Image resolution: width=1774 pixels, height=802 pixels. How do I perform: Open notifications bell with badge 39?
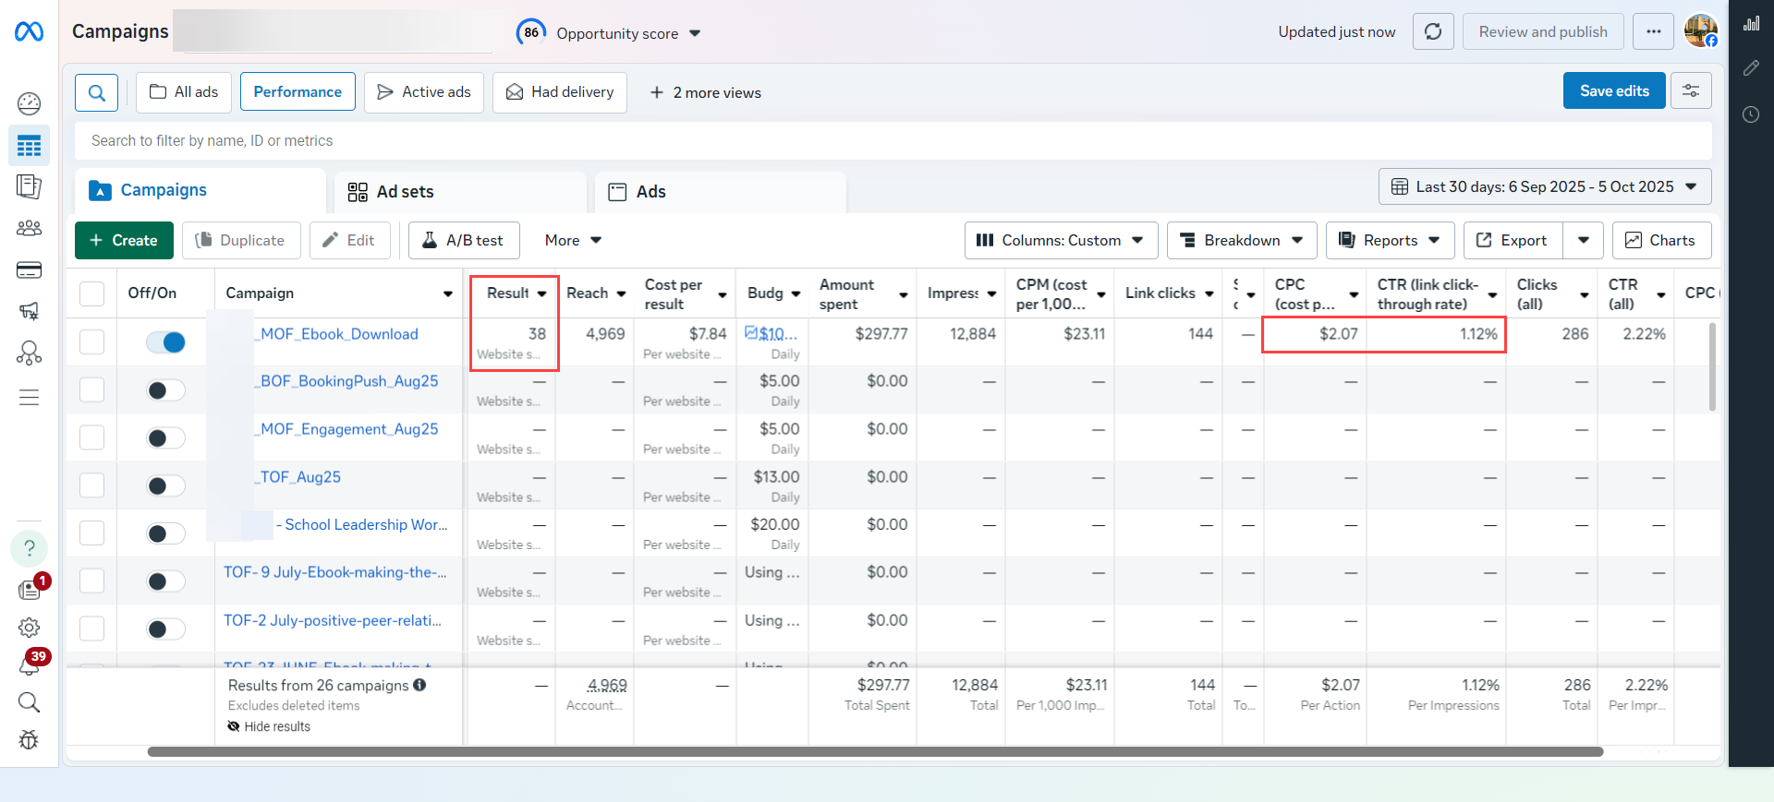tap(30, 664)
